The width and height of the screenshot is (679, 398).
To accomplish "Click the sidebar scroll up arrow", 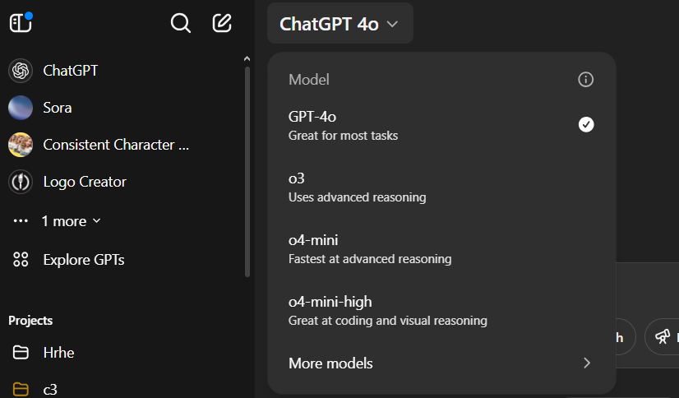I will point(247,59).
